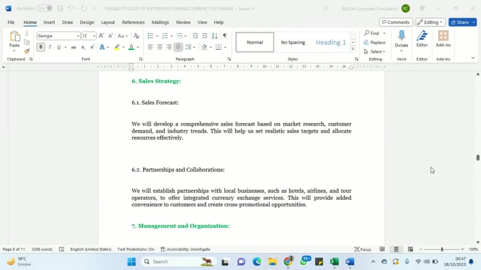The image size is (481, 270).
Task: Switch to Web Layout view
Action: point(410,249)
